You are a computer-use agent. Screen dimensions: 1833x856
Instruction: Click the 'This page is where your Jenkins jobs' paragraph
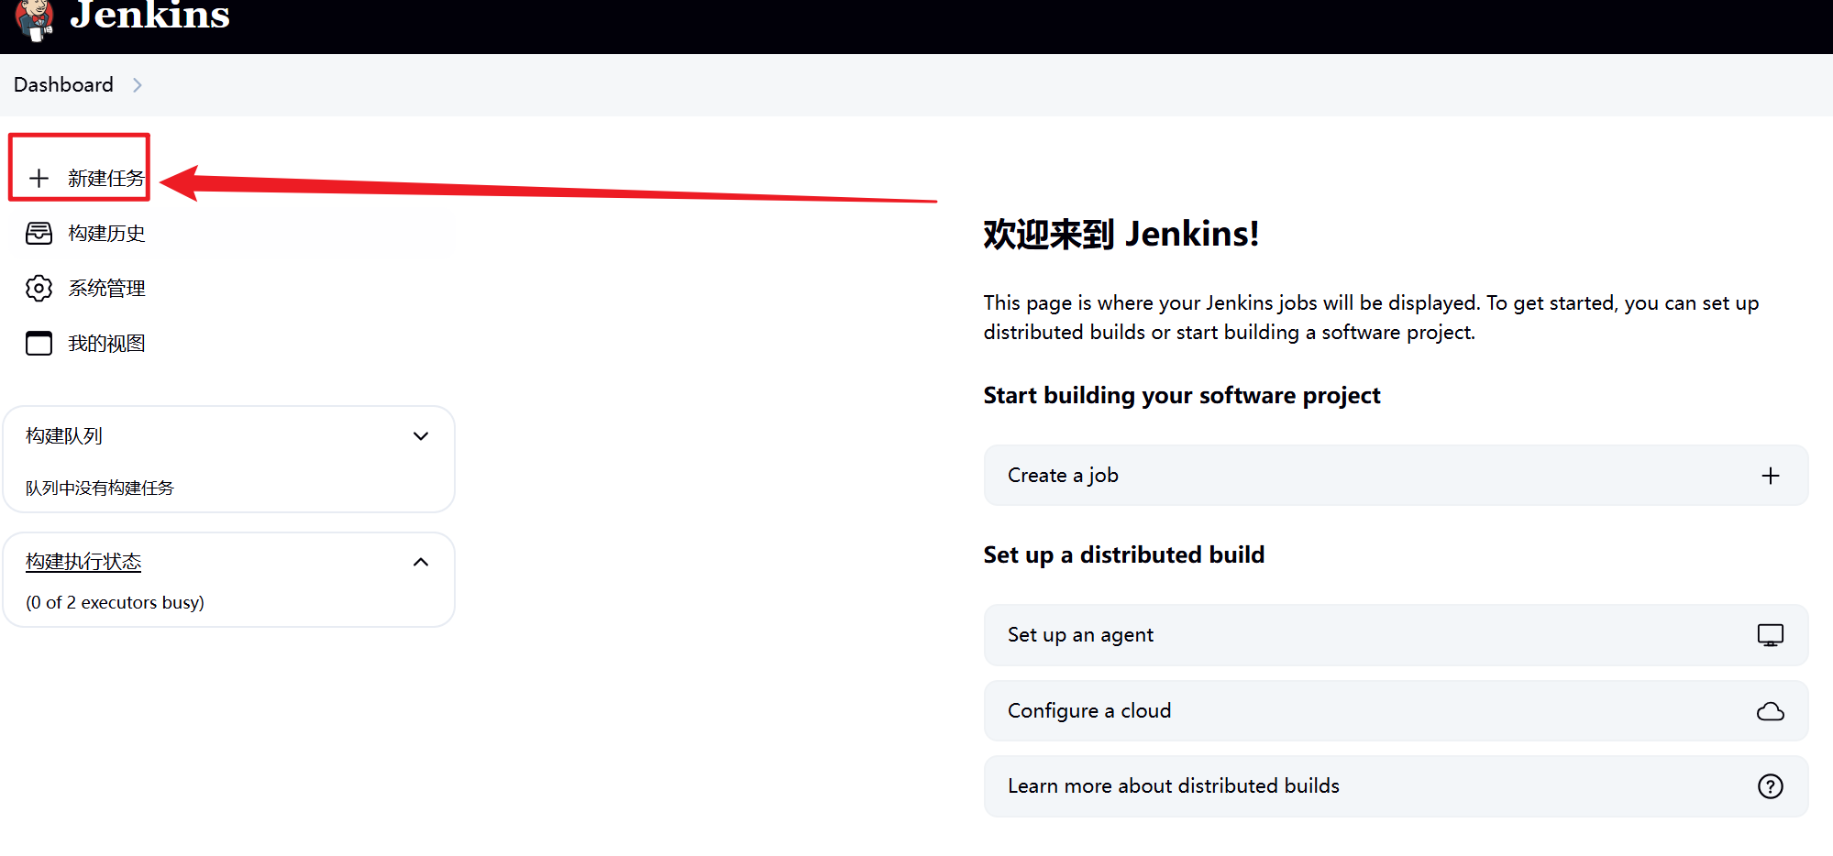(x=1371, y=317)
